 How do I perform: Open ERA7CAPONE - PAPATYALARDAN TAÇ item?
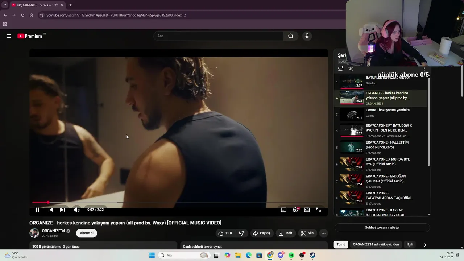(381, 198)
